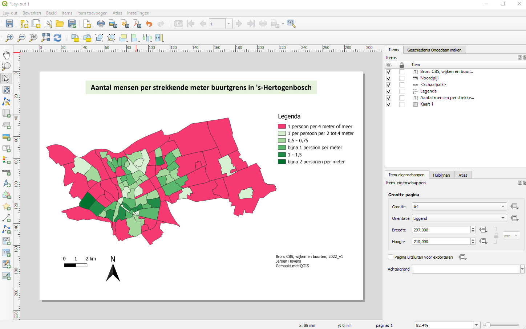The height and width of the screenshot is (329, 526).
Task: Open the Layout Manager
Action: [x=48, y=23]
